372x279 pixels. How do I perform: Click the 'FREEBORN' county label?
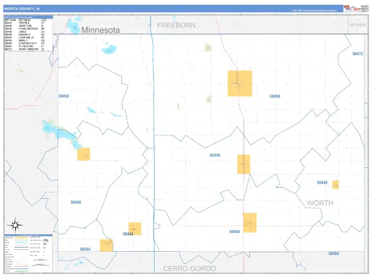(176, 25)
